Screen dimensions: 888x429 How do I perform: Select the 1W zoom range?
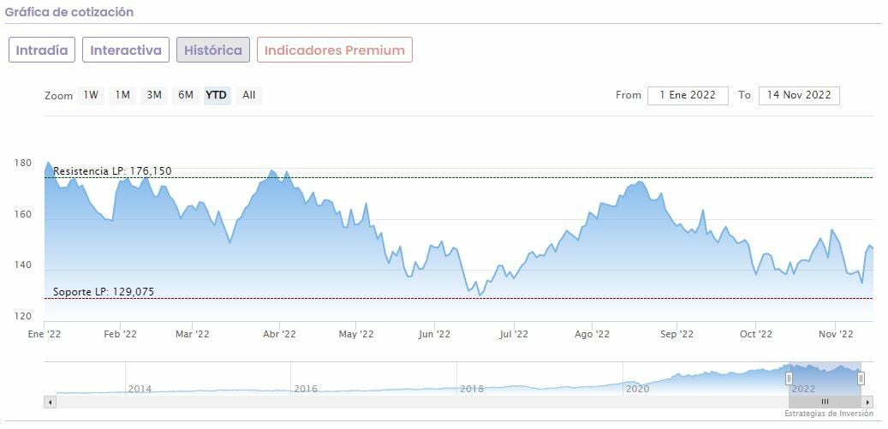coord(91,95)
